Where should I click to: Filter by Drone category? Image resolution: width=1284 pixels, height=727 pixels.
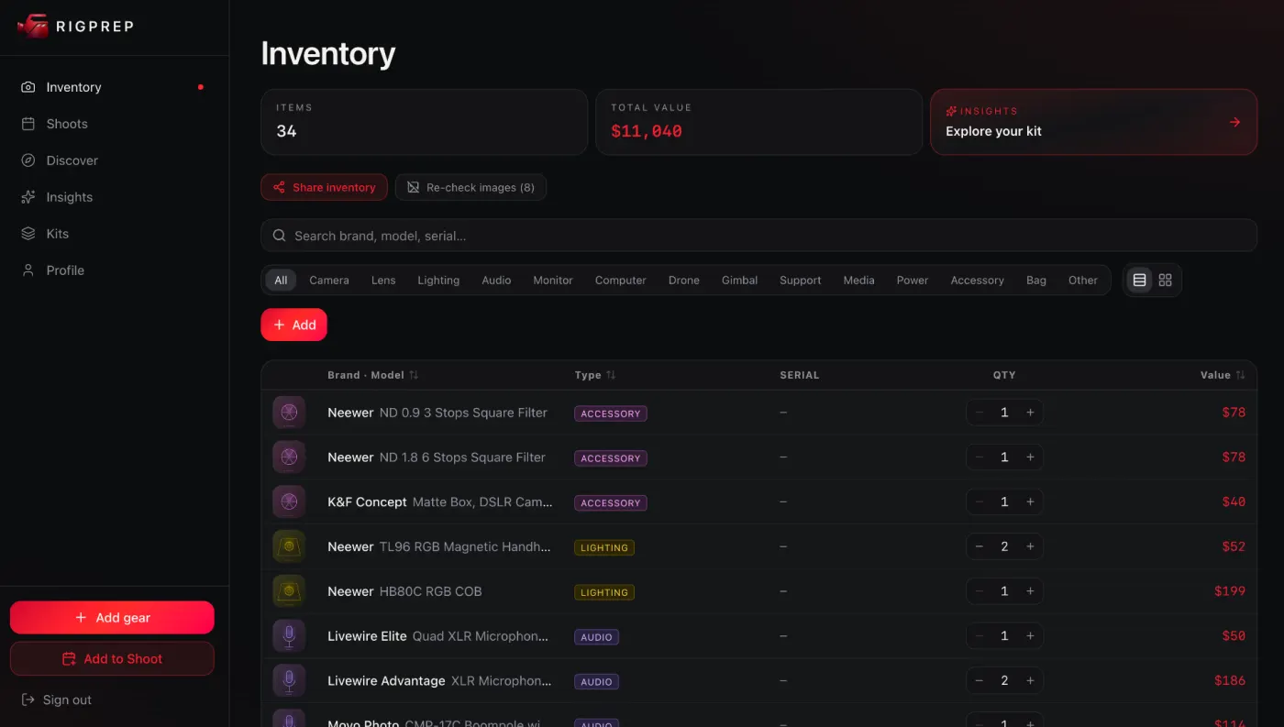point(684,281)
